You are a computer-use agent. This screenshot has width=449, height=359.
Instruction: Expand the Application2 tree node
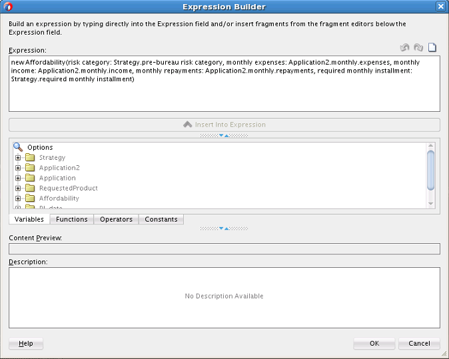18,168
